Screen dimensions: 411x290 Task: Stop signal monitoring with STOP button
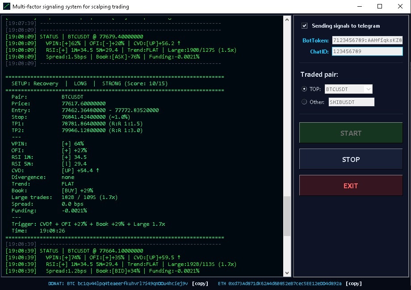click(351, 159)
